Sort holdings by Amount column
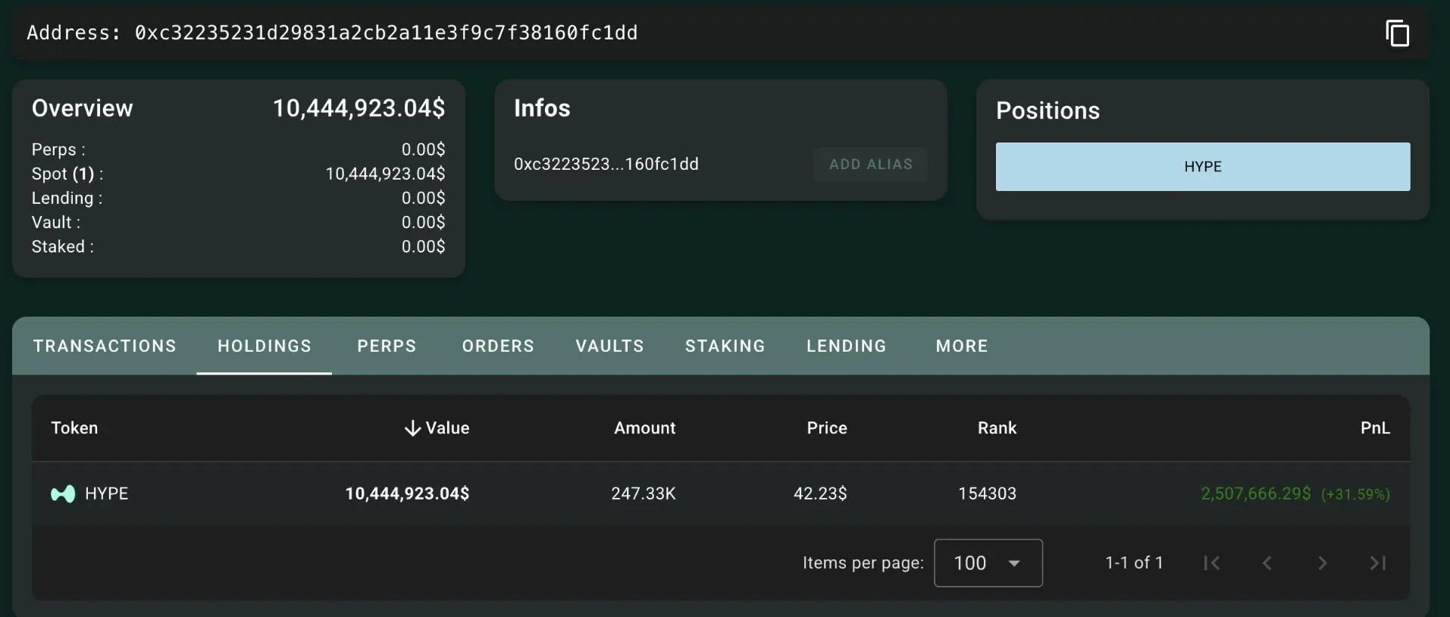Screen dimensions: 1450x617 pos(644,428)
